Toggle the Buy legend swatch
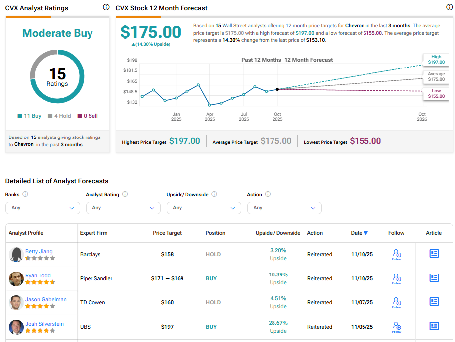 click(20, 116)
